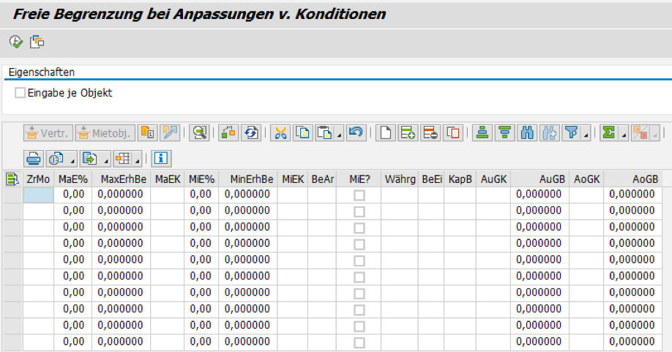The width and height of the screenshot is (672, 352).
Task: Click the sort ascending icon
Action: click(482, 132)
